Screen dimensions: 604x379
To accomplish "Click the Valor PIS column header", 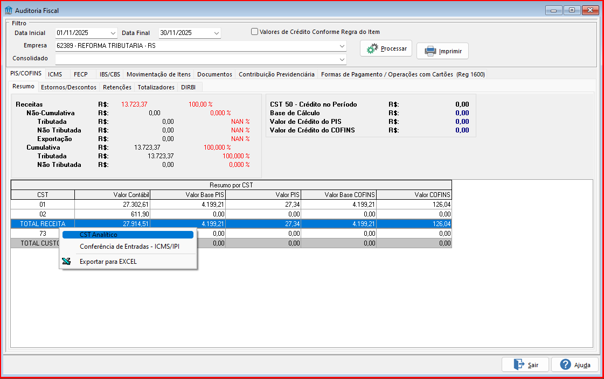I will (263, 195).
